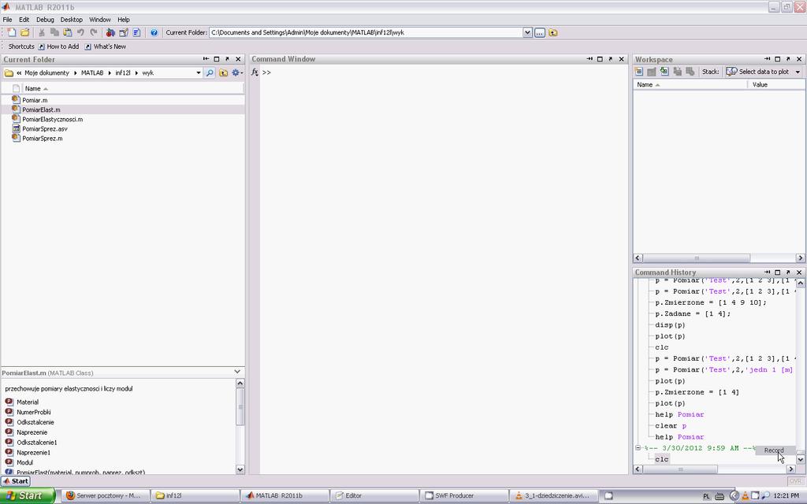This screenshot has width=807, height=504.
Task: Select the file Pomiar.m
Action: pos(35,100)
